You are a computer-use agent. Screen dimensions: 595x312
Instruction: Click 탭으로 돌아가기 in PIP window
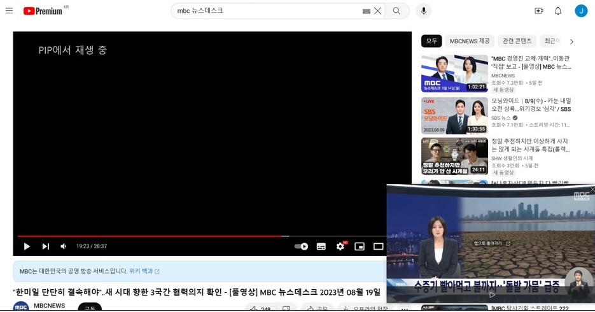coord(492,243)
